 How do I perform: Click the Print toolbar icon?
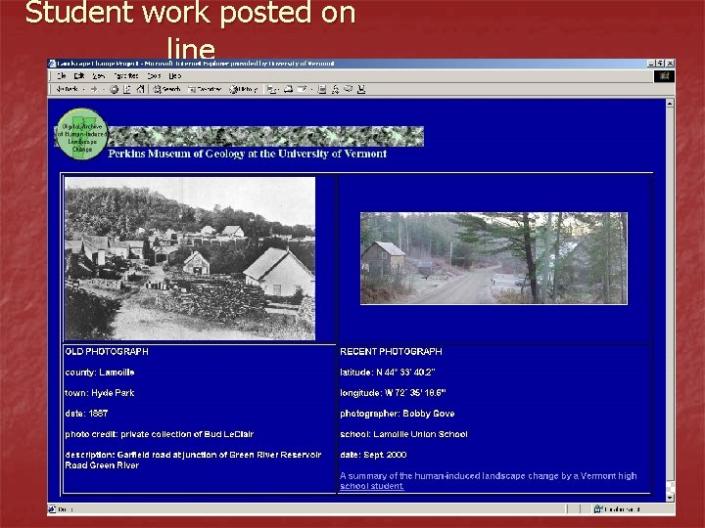[x=288, y=89]
